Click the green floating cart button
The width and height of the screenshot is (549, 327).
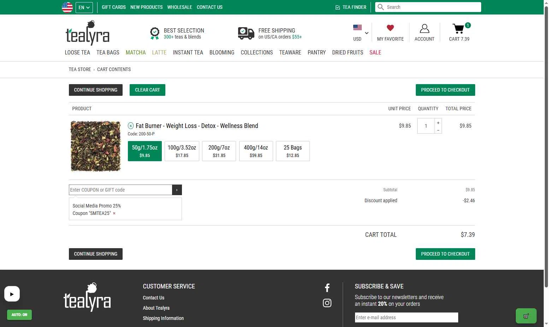coord(526,316)
